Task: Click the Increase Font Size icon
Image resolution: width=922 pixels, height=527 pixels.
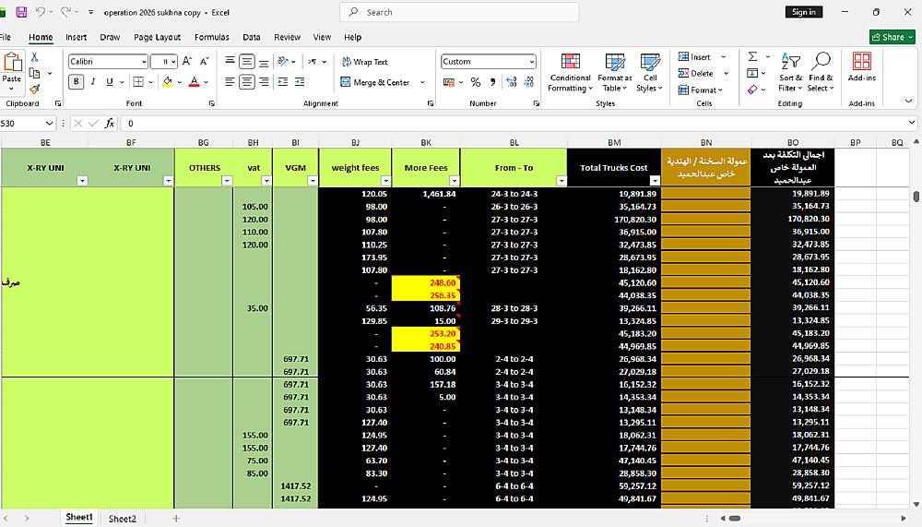Action: point(187,61)
